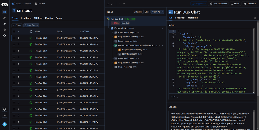Toggle fullscreen for the trace panel
Screen dimensions: 259x130
tap(112, 4)
